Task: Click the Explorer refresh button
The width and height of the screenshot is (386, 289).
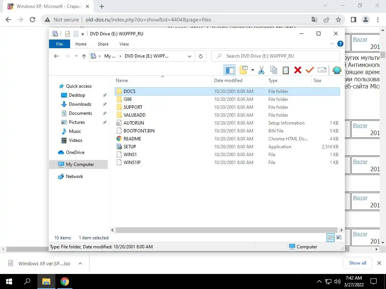Action: click(x=201, y=56)
